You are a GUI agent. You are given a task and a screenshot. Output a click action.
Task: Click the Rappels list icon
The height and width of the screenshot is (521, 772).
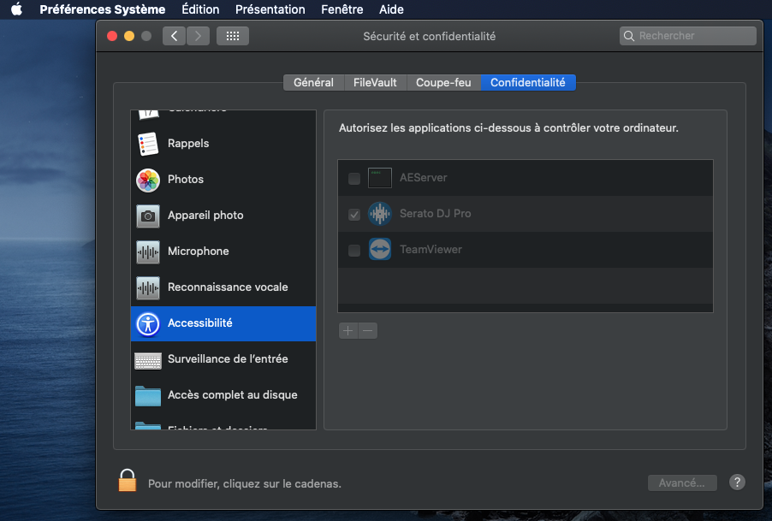(x=148, y=144)
